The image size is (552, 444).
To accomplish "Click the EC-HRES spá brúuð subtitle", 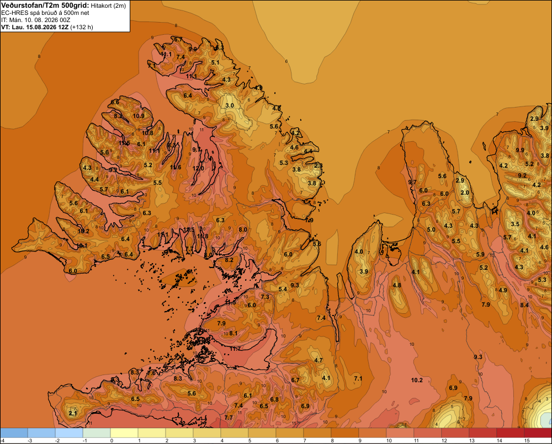I will pyautogui.click(x=45, y=13).
